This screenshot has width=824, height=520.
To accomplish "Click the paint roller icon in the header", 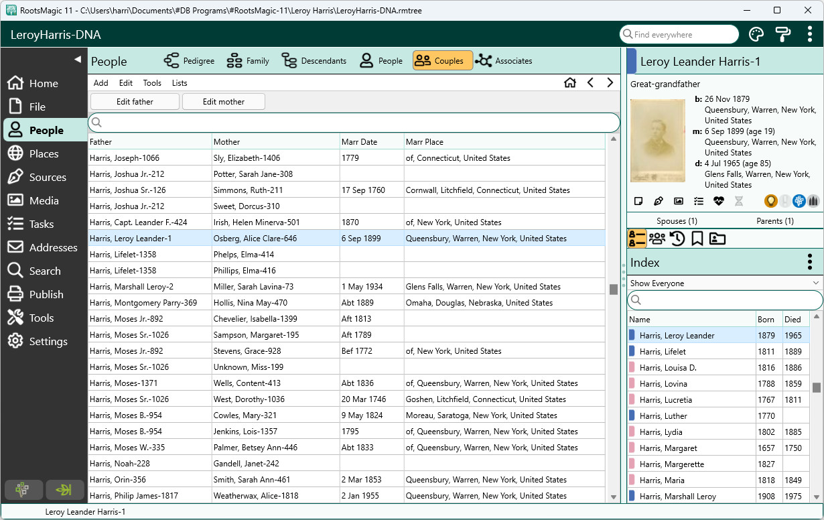I will [782, 34].
